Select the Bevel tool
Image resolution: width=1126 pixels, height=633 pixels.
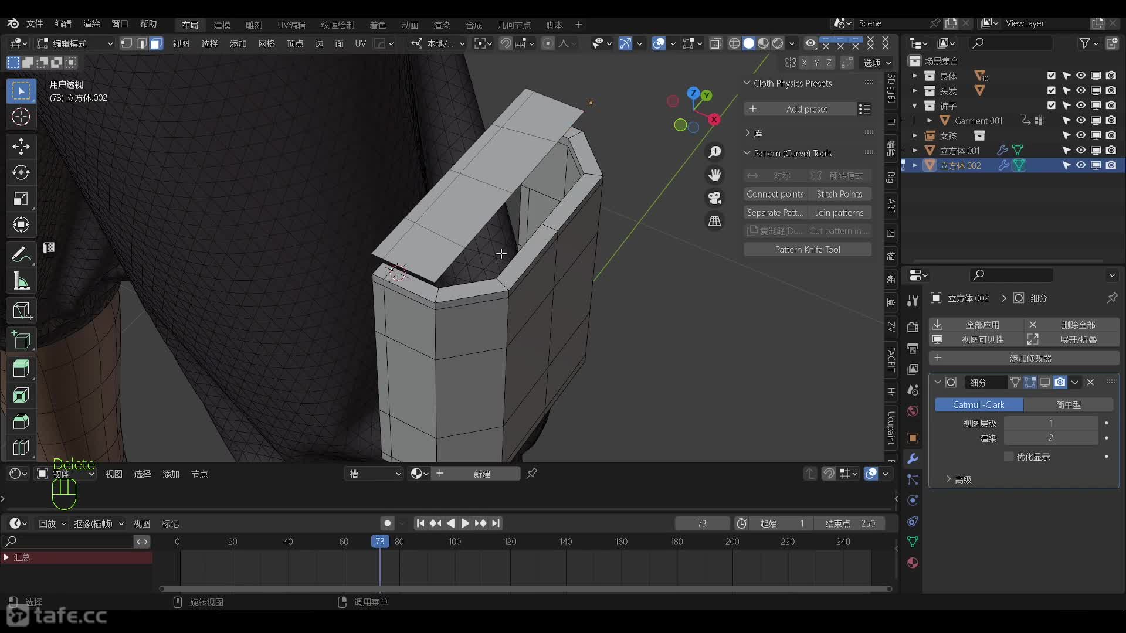[21, 421]
